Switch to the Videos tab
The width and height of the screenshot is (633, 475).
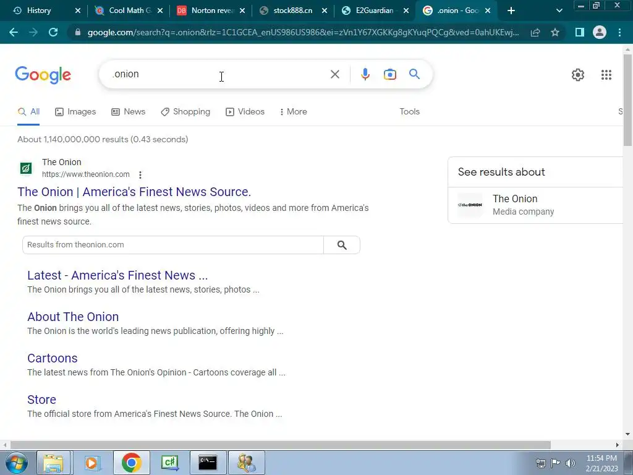[x=245, y=112]
